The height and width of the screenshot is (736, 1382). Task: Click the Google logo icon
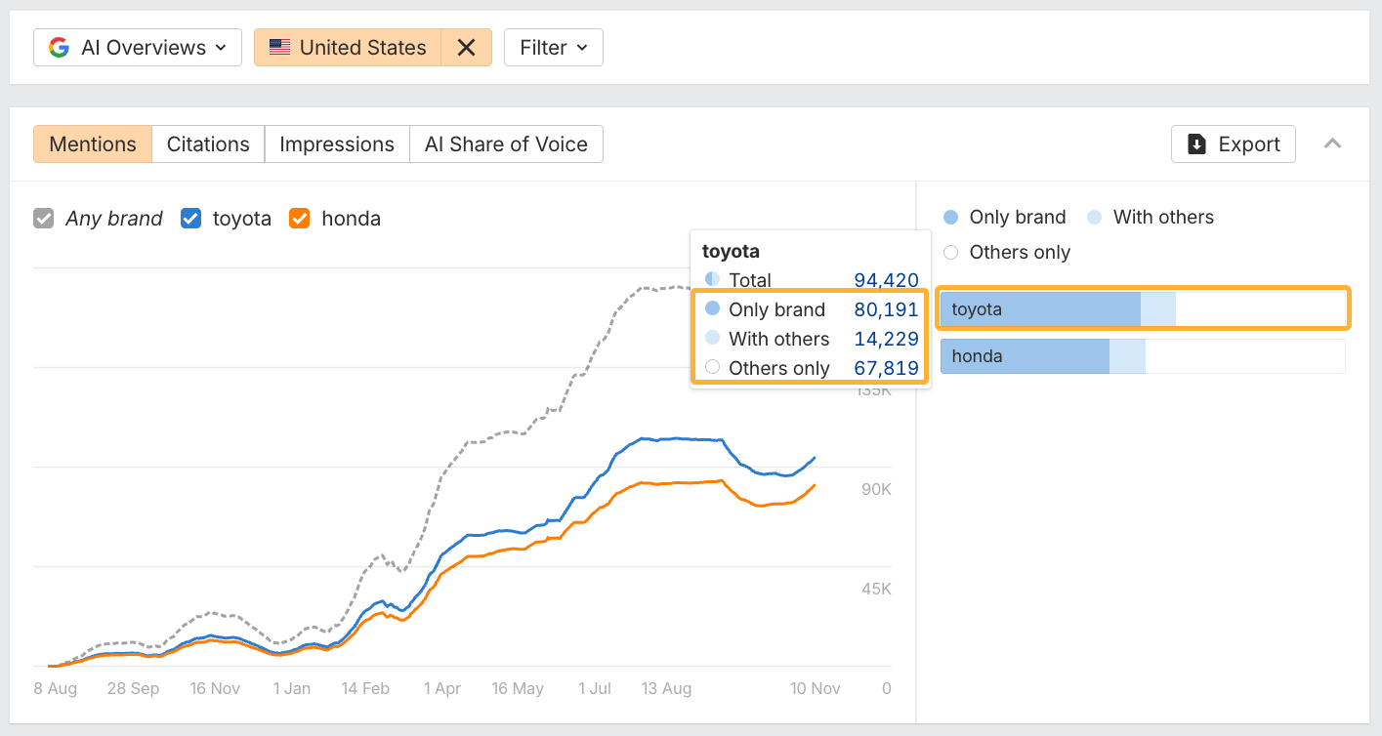(59, 47)
